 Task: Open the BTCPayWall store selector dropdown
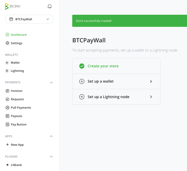[x=29, y=19]
